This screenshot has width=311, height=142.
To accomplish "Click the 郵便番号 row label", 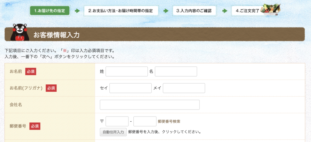I will click(x=18, y=126).
